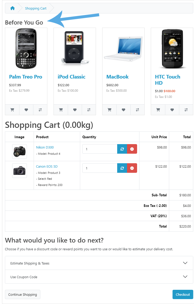Screen dimensions: 194x304
Task: Open Shopping Cart breadcrumb link
Action: click(36, 9)
